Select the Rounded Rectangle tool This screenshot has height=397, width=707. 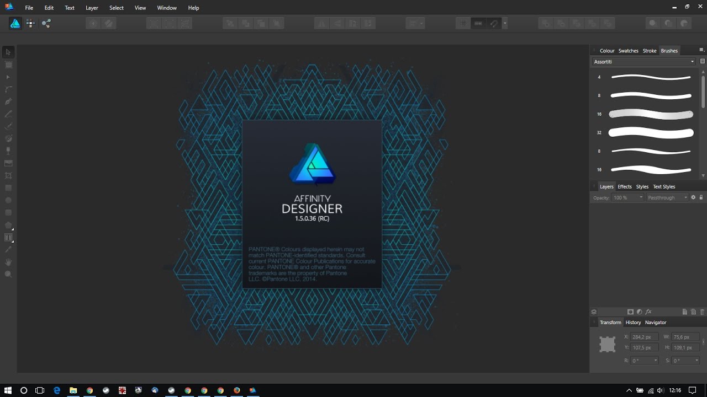[x=8, y=212]
